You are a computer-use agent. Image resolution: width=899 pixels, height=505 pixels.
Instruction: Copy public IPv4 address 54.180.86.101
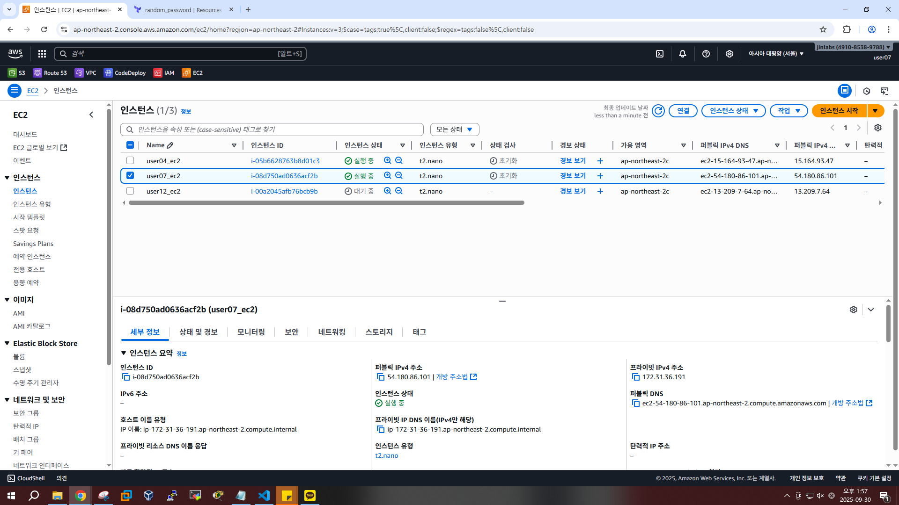tap(381, 377)
